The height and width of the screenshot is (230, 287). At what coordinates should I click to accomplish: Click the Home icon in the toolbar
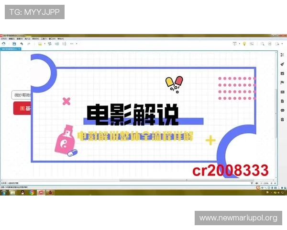click(x=4, y=44)
